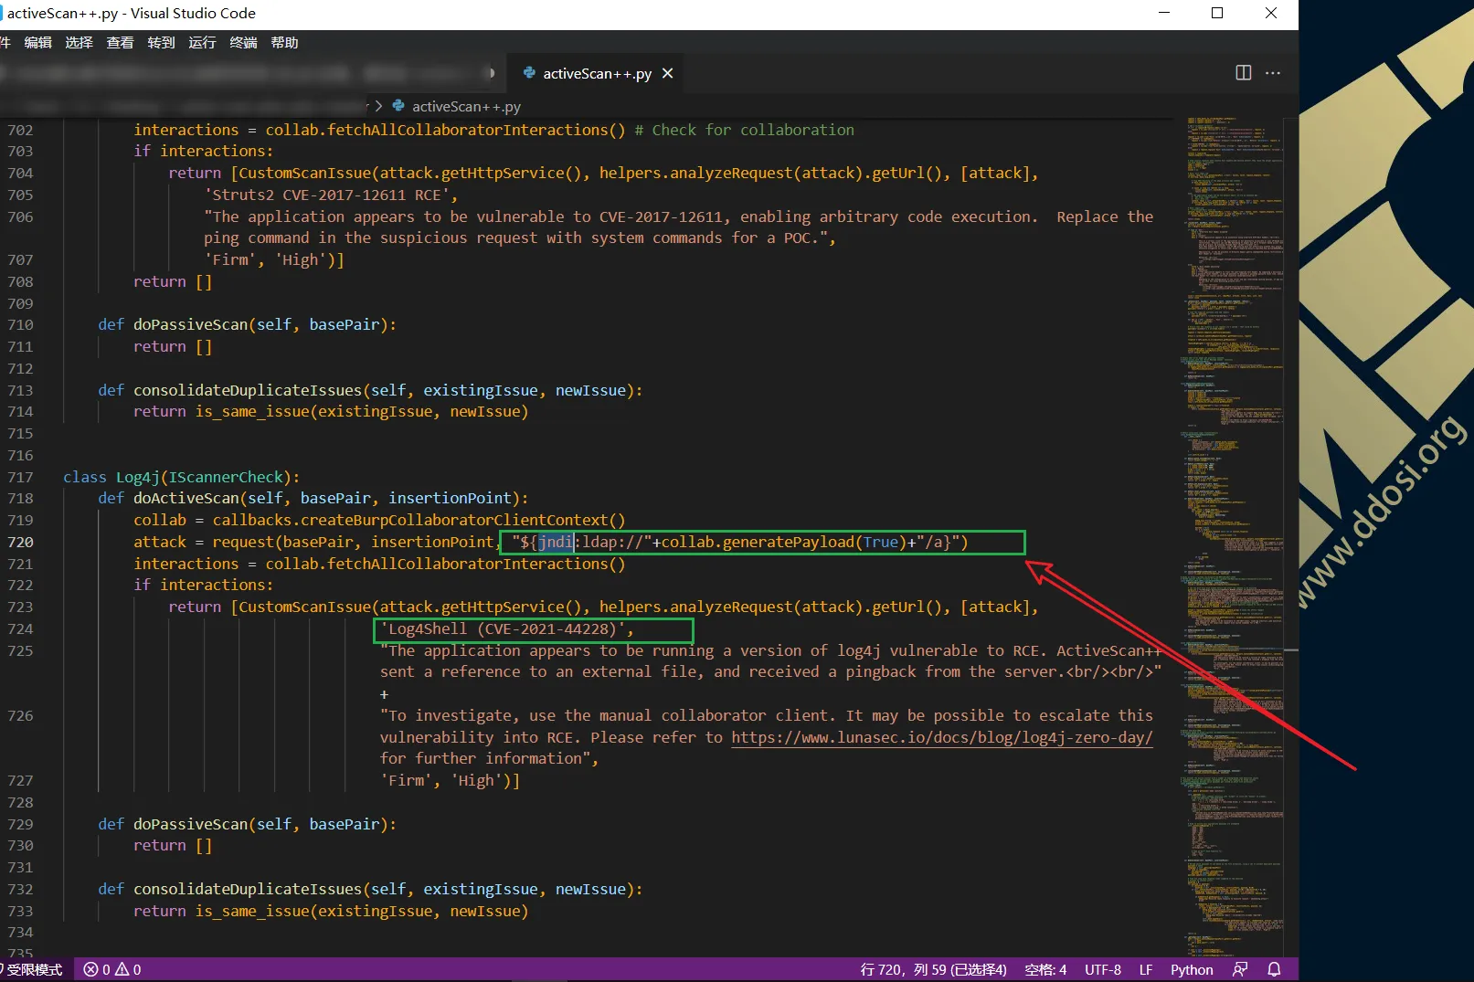
Task: Minimize the Visual Studio Code window
Action: click(1164, 13)
